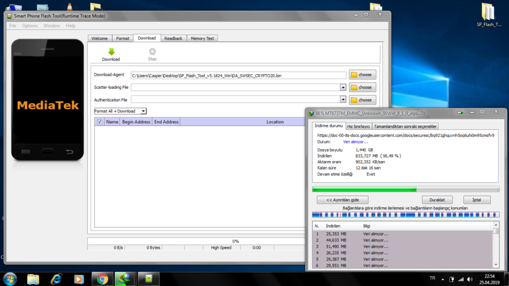Toggle the select-all checkbox in table header
Viewport: 509px width, 286px height.
click(x=100, y=122)
